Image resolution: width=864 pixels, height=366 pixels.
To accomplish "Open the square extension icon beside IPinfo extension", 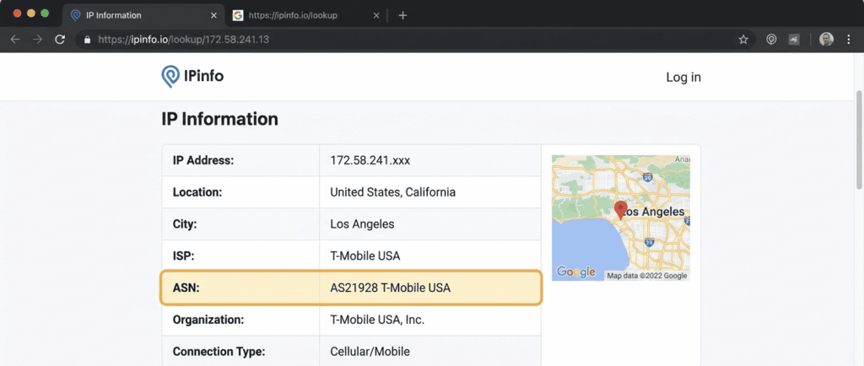I will coord(794,40).
